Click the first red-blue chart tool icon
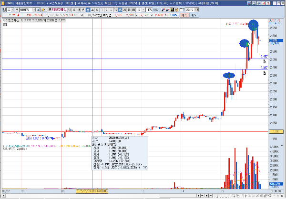 (163, 10)
